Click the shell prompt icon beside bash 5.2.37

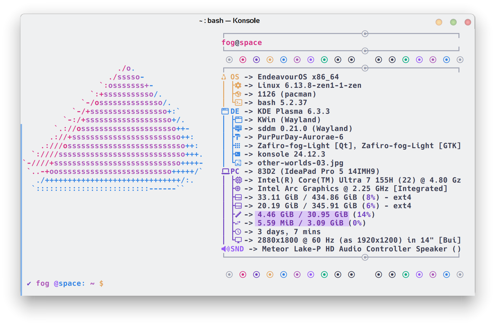point(238,103)
